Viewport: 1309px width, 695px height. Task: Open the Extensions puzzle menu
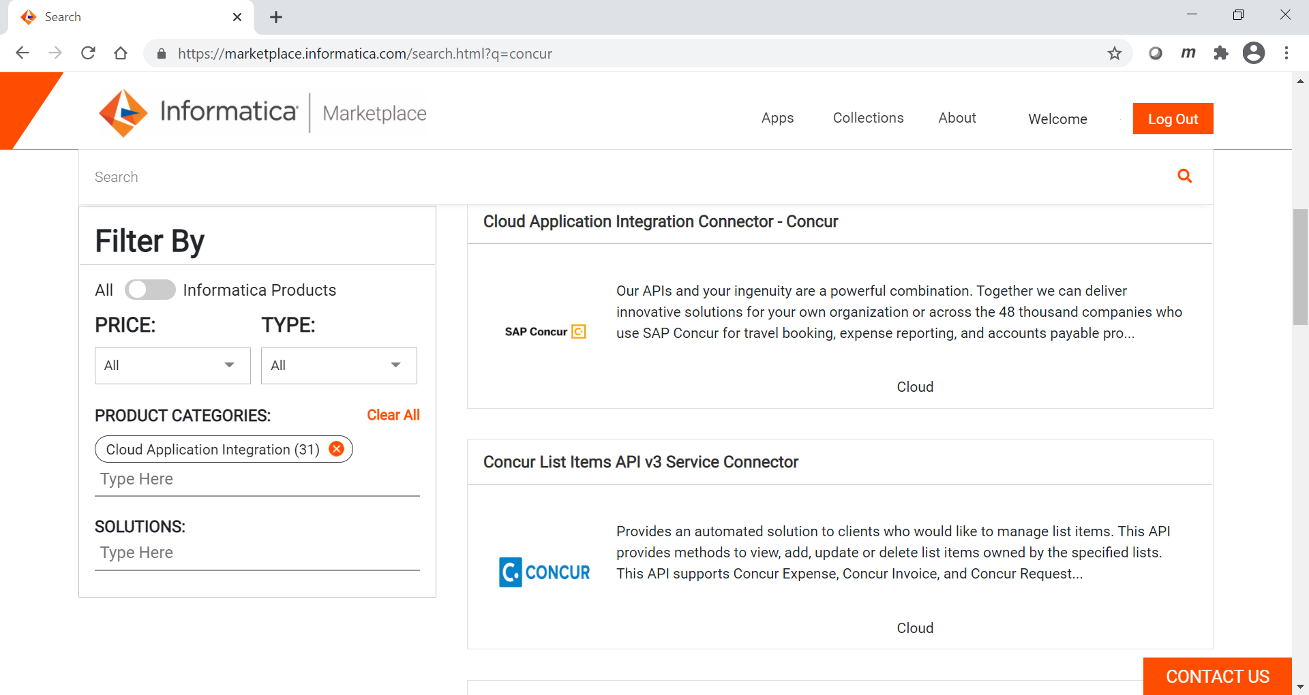coord(1221,53)
